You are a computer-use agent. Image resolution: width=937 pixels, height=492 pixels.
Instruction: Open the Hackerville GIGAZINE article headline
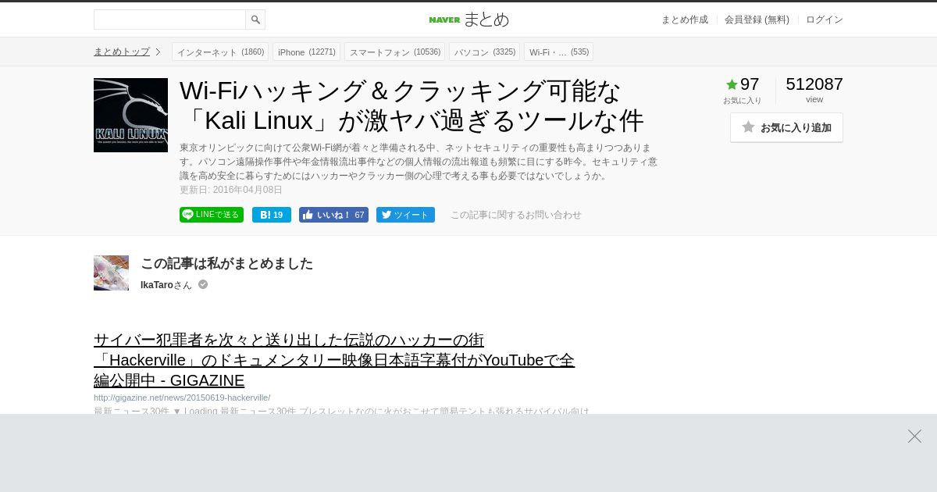(334, 360)
